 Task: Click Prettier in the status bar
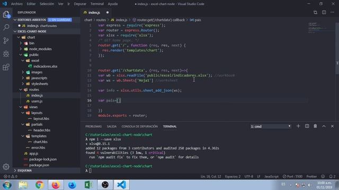[311, 176]
